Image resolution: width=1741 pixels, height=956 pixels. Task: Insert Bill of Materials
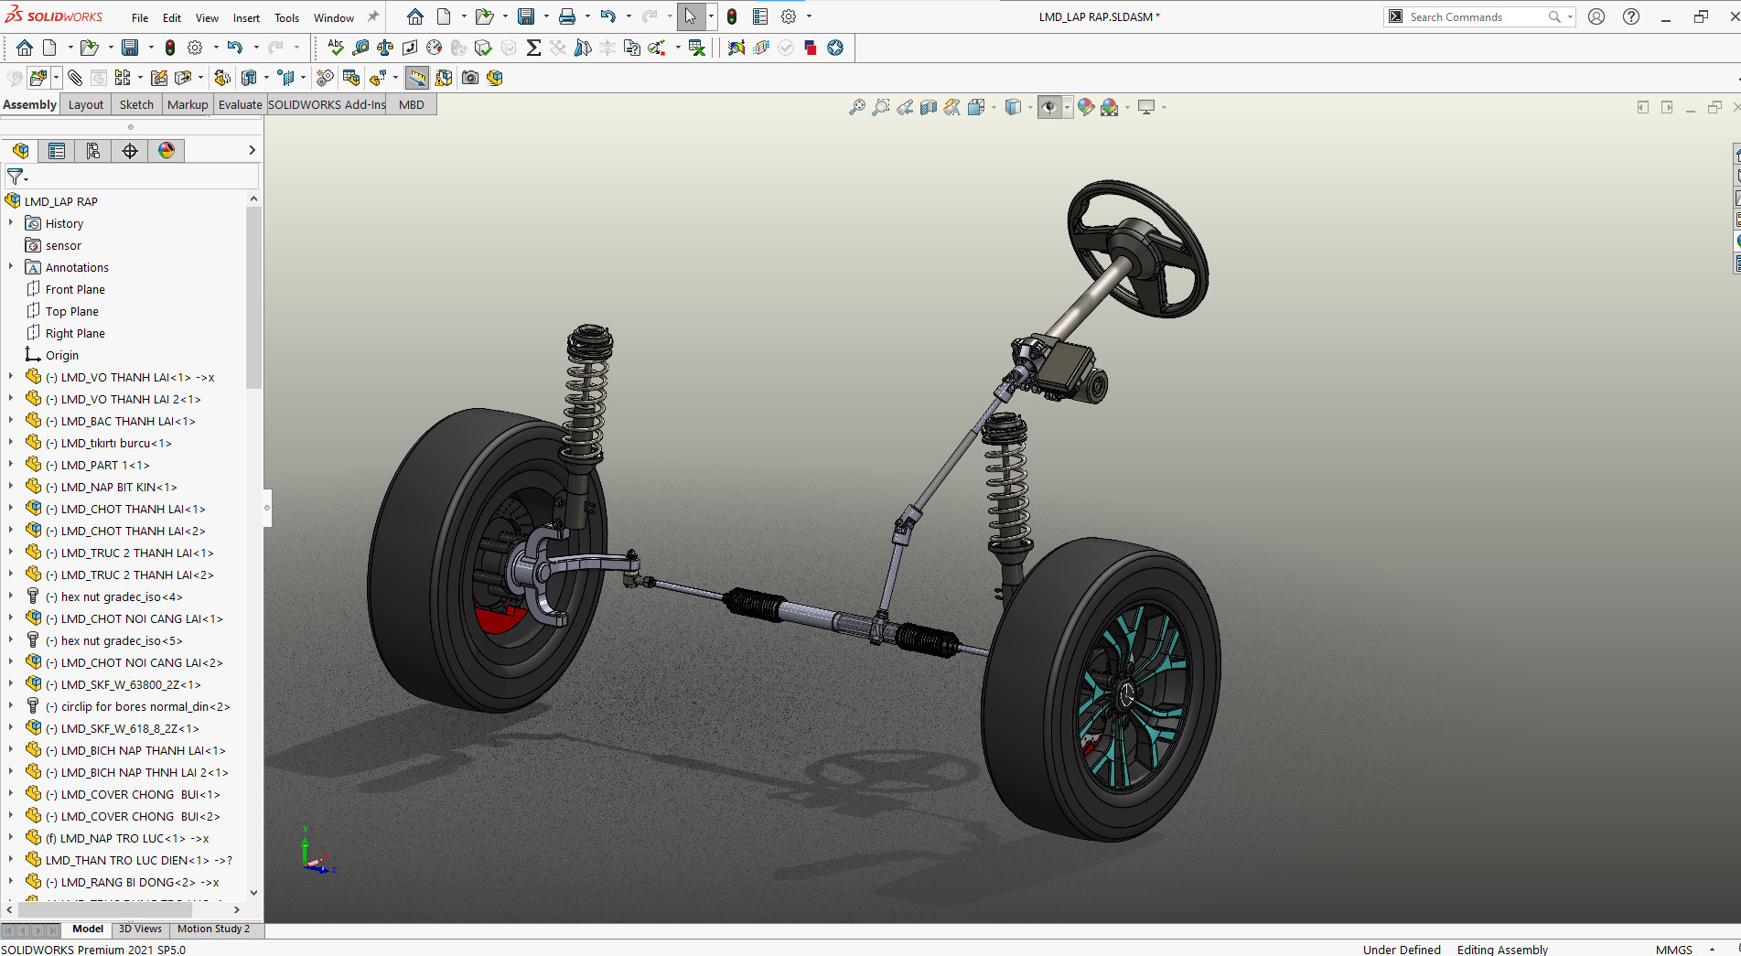[x=351, y=78]
